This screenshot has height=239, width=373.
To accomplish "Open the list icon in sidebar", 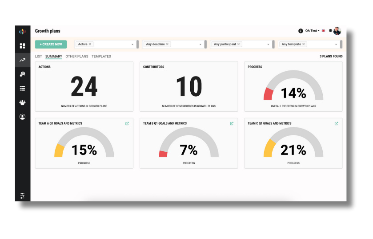I will [x=22, y=88].
